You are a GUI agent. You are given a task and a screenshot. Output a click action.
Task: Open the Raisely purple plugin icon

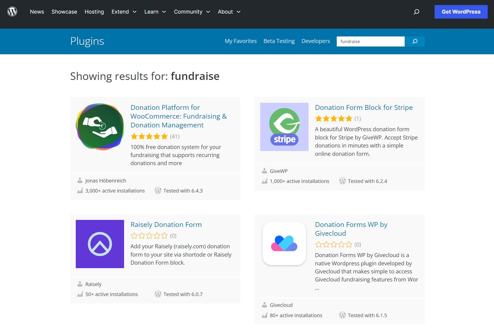pos(100,244)
